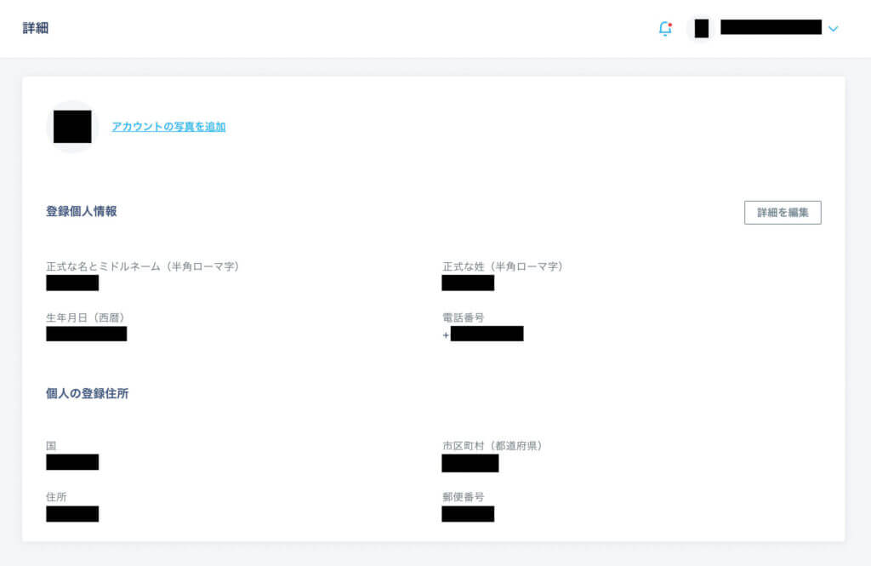Click the redacted first and middle name value
This screenshot has width=871, height=566.
[x=72, y=283]
